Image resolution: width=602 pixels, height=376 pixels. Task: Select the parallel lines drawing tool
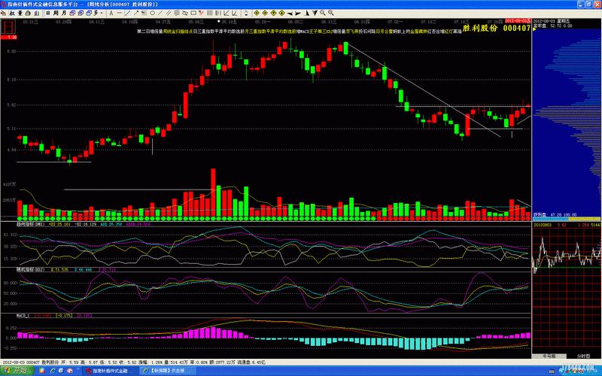tap(168, 13)
